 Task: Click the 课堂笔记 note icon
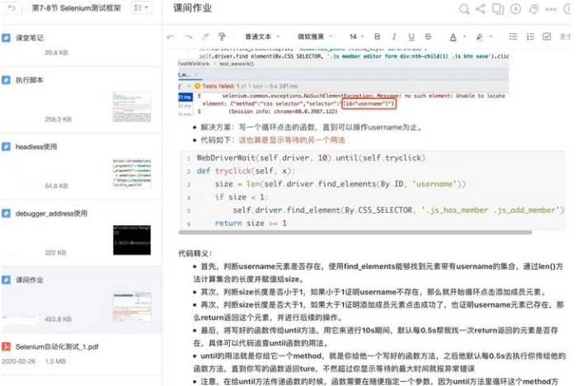click(6, 38)
